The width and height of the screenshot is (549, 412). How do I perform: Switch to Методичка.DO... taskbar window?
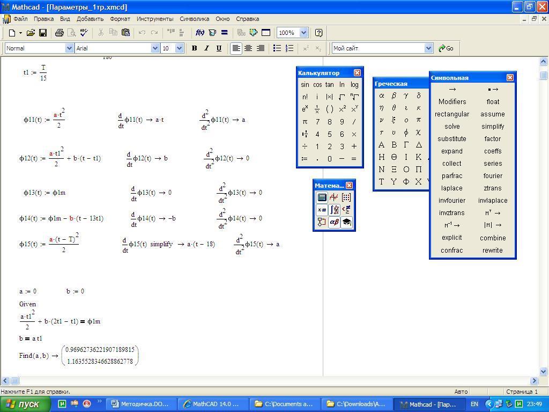tap(140, 404)
